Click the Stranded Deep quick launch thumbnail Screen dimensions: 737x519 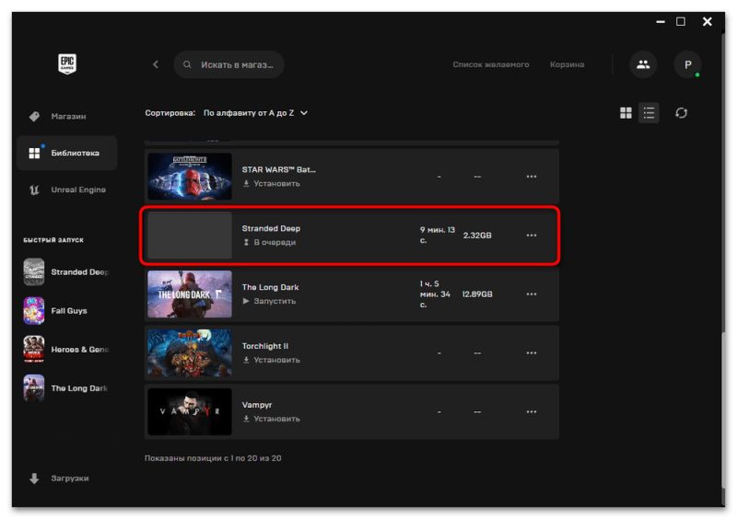[x=34, y=272]
